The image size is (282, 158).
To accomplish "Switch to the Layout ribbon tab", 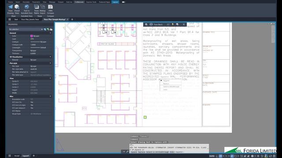I will click(115, 2).
